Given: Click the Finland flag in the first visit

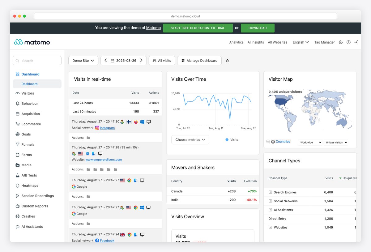Looking at the screenshot, I should click(x=129, y=122).
